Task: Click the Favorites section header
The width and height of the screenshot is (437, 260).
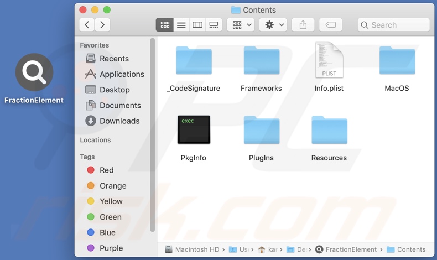Action: click(x=95, y=45)
